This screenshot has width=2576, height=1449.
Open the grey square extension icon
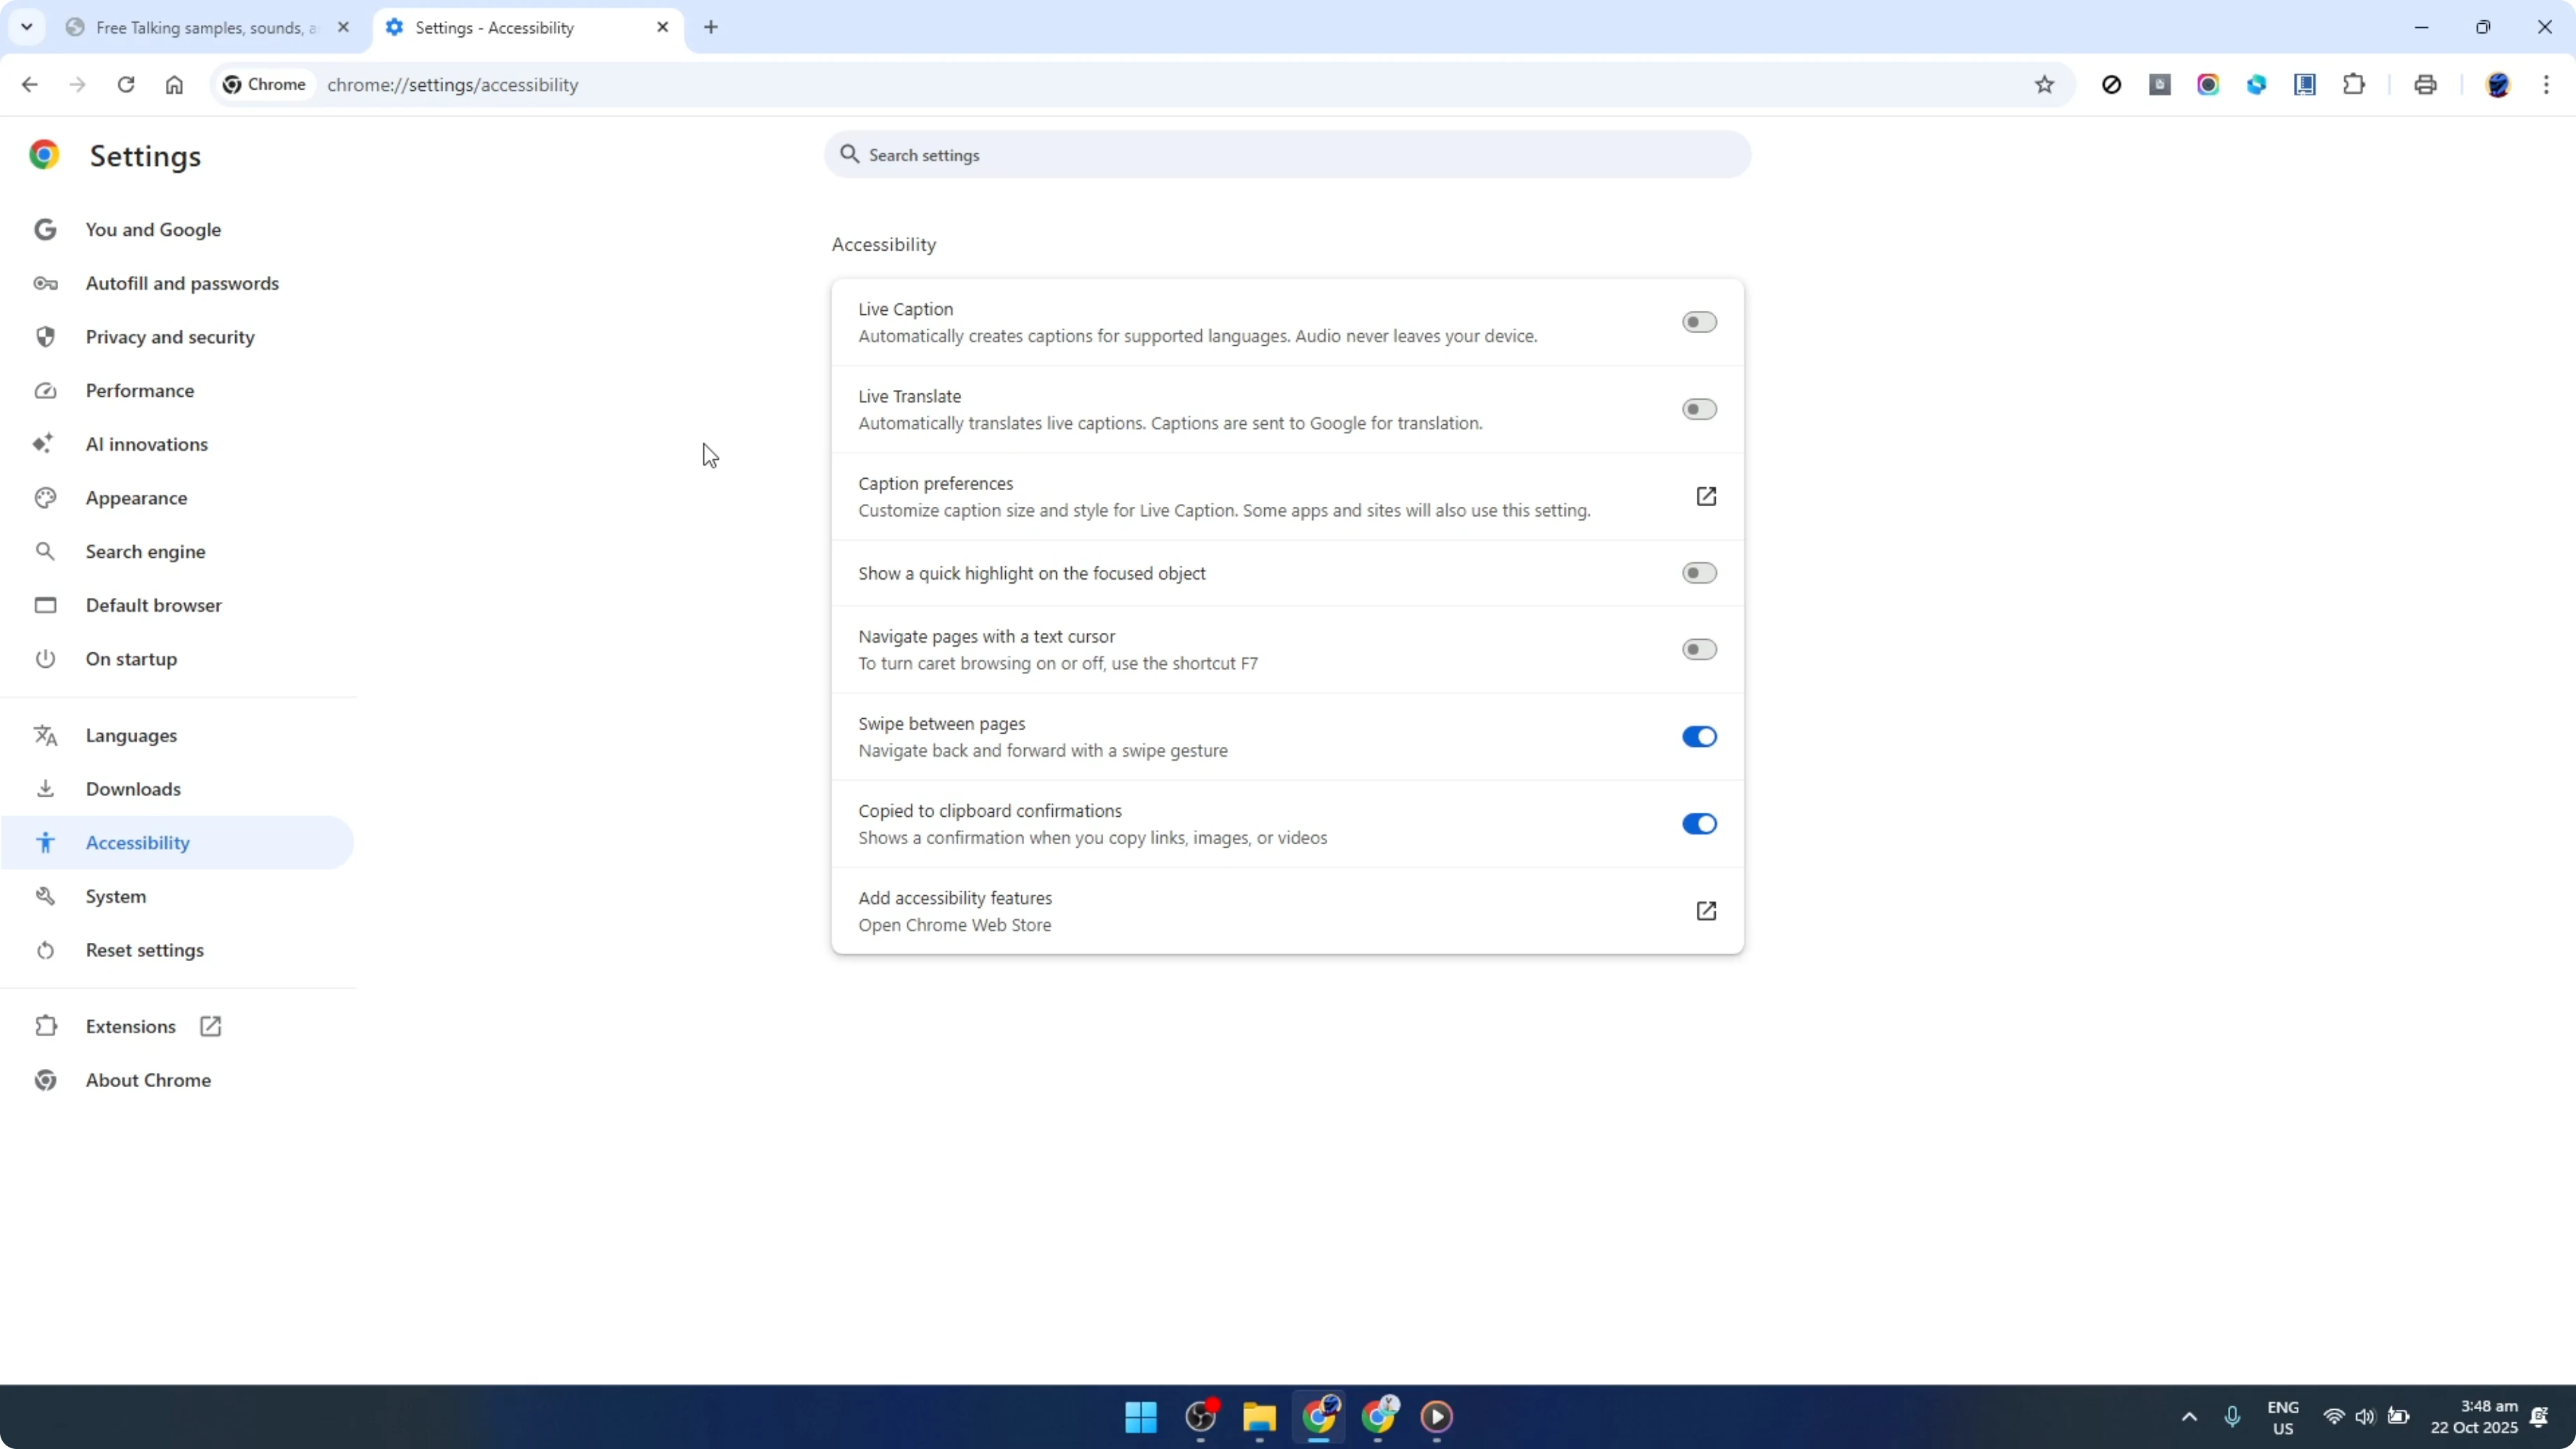point(2160,85)
